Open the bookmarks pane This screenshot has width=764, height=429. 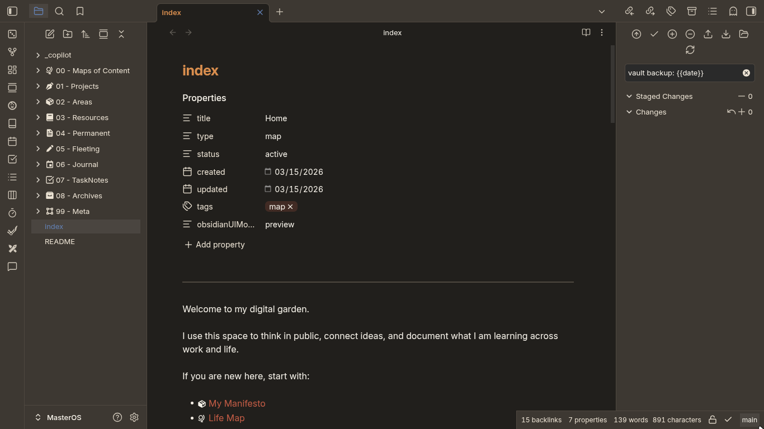[x=80, y=11]
